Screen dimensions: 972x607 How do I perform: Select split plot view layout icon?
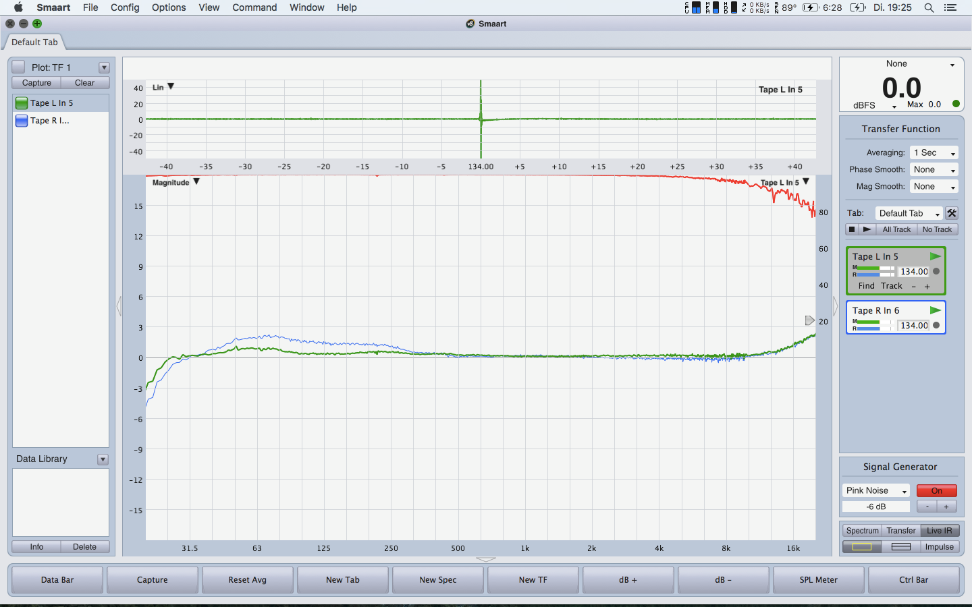(x=901, y=547)
